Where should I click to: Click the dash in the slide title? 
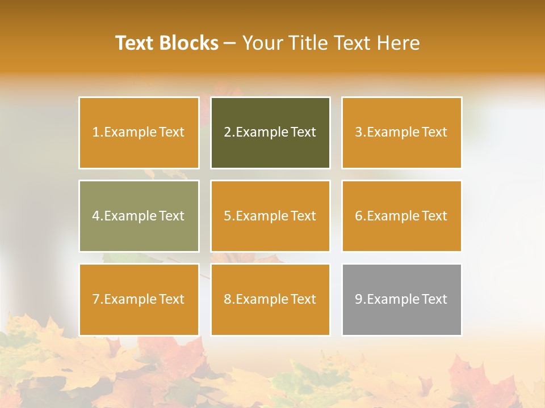point(230,43)
